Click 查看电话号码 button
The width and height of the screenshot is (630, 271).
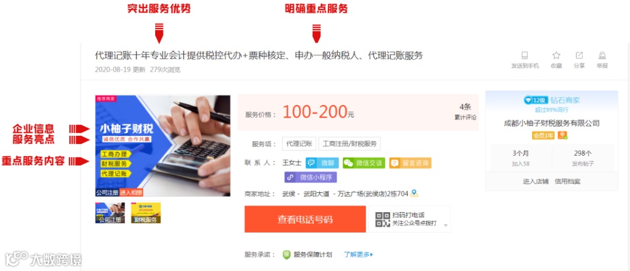[305, 219]
